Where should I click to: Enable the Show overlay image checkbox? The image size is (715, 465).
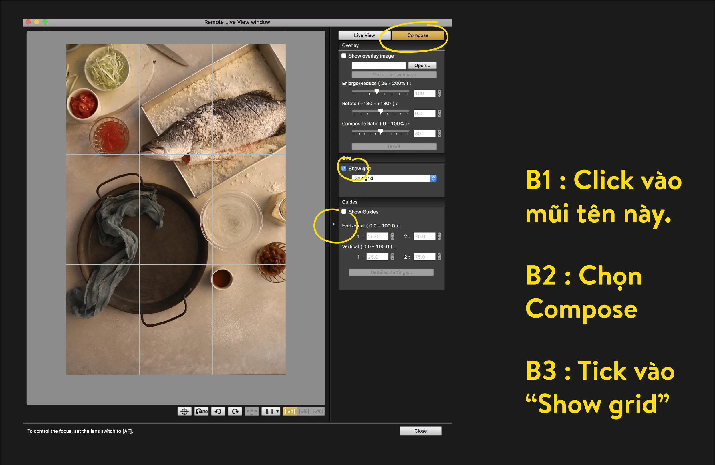click(344, 56)
